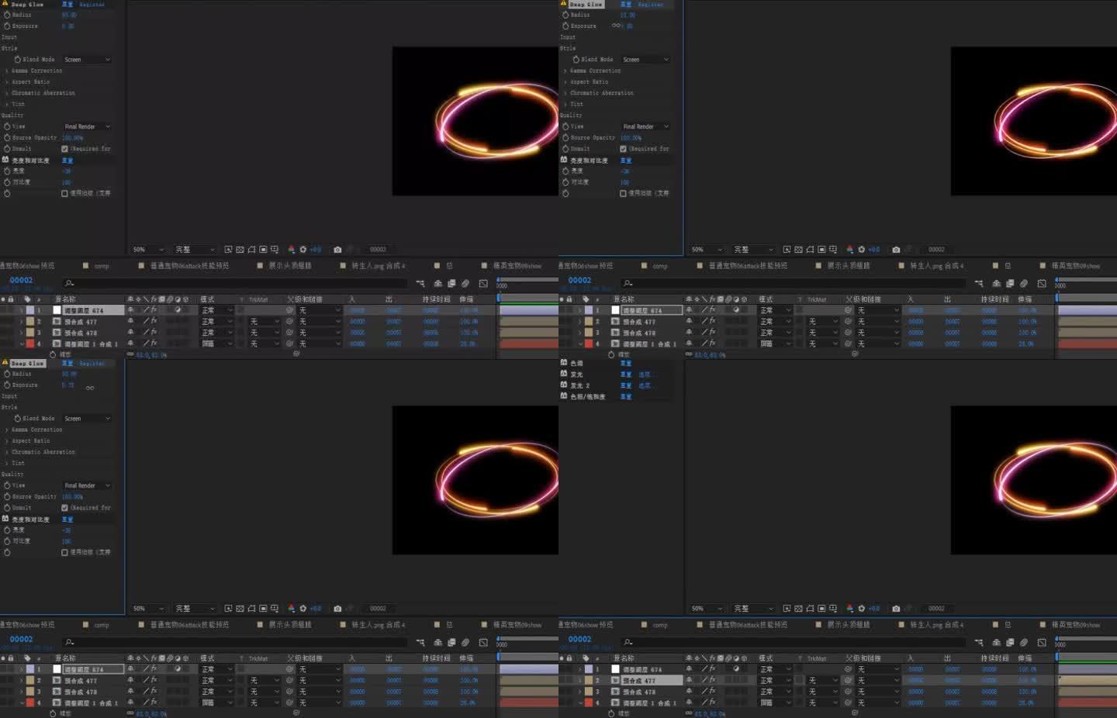Take snapshot with camera icon in top-right viewer

point(896,250)
